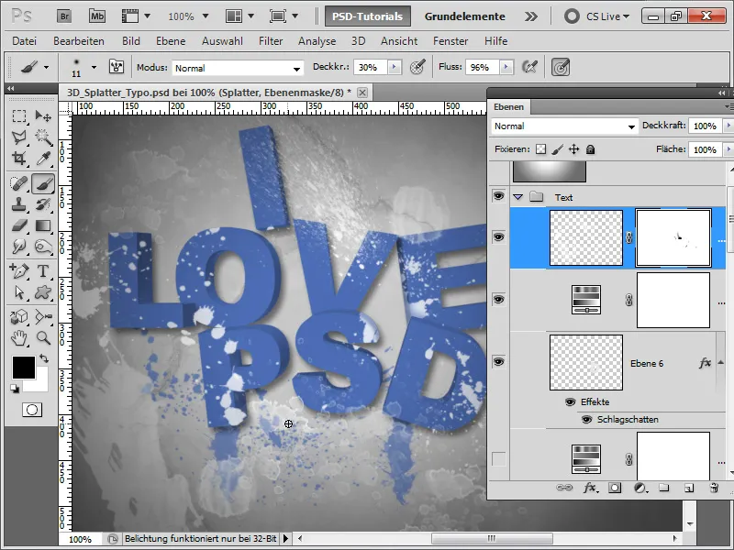Hide the Text group
Viewport: 734px width, 550px height.
coord(498,196)
